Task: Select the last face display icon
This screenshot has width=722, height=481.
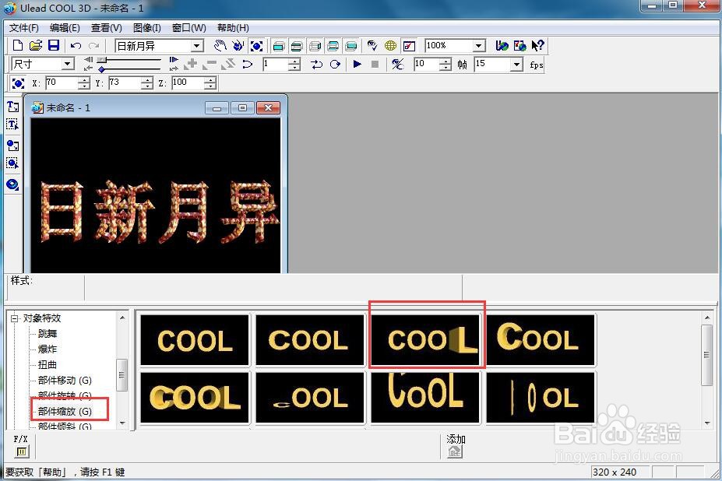Action: (351, 46)
